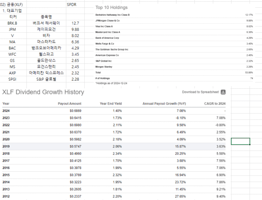Image resolution: width=262 pixels, height=200 pixels.
Task: Click the Download to Spreadsheet link
Action: click(x=200, y=92)
